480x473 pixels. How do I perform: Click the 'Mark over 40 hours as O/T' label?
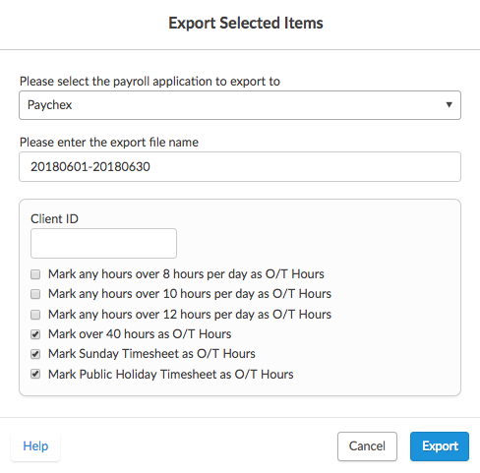point(140,334)
